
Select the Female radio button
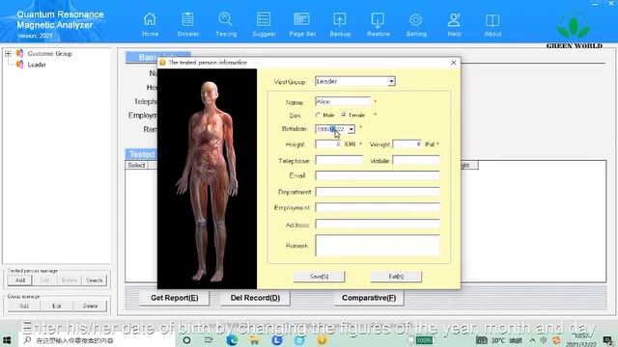(344, 116)
